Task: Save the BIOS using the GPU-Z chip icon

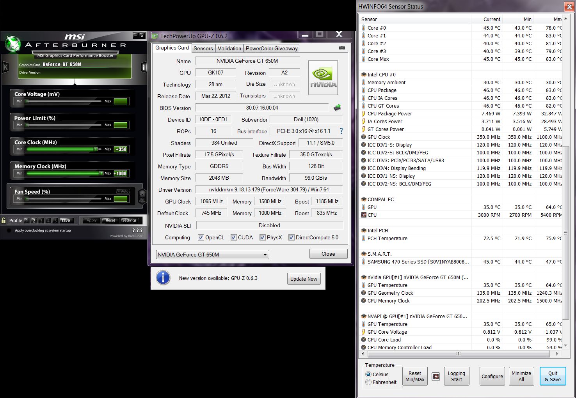Action: coord(337,108)
